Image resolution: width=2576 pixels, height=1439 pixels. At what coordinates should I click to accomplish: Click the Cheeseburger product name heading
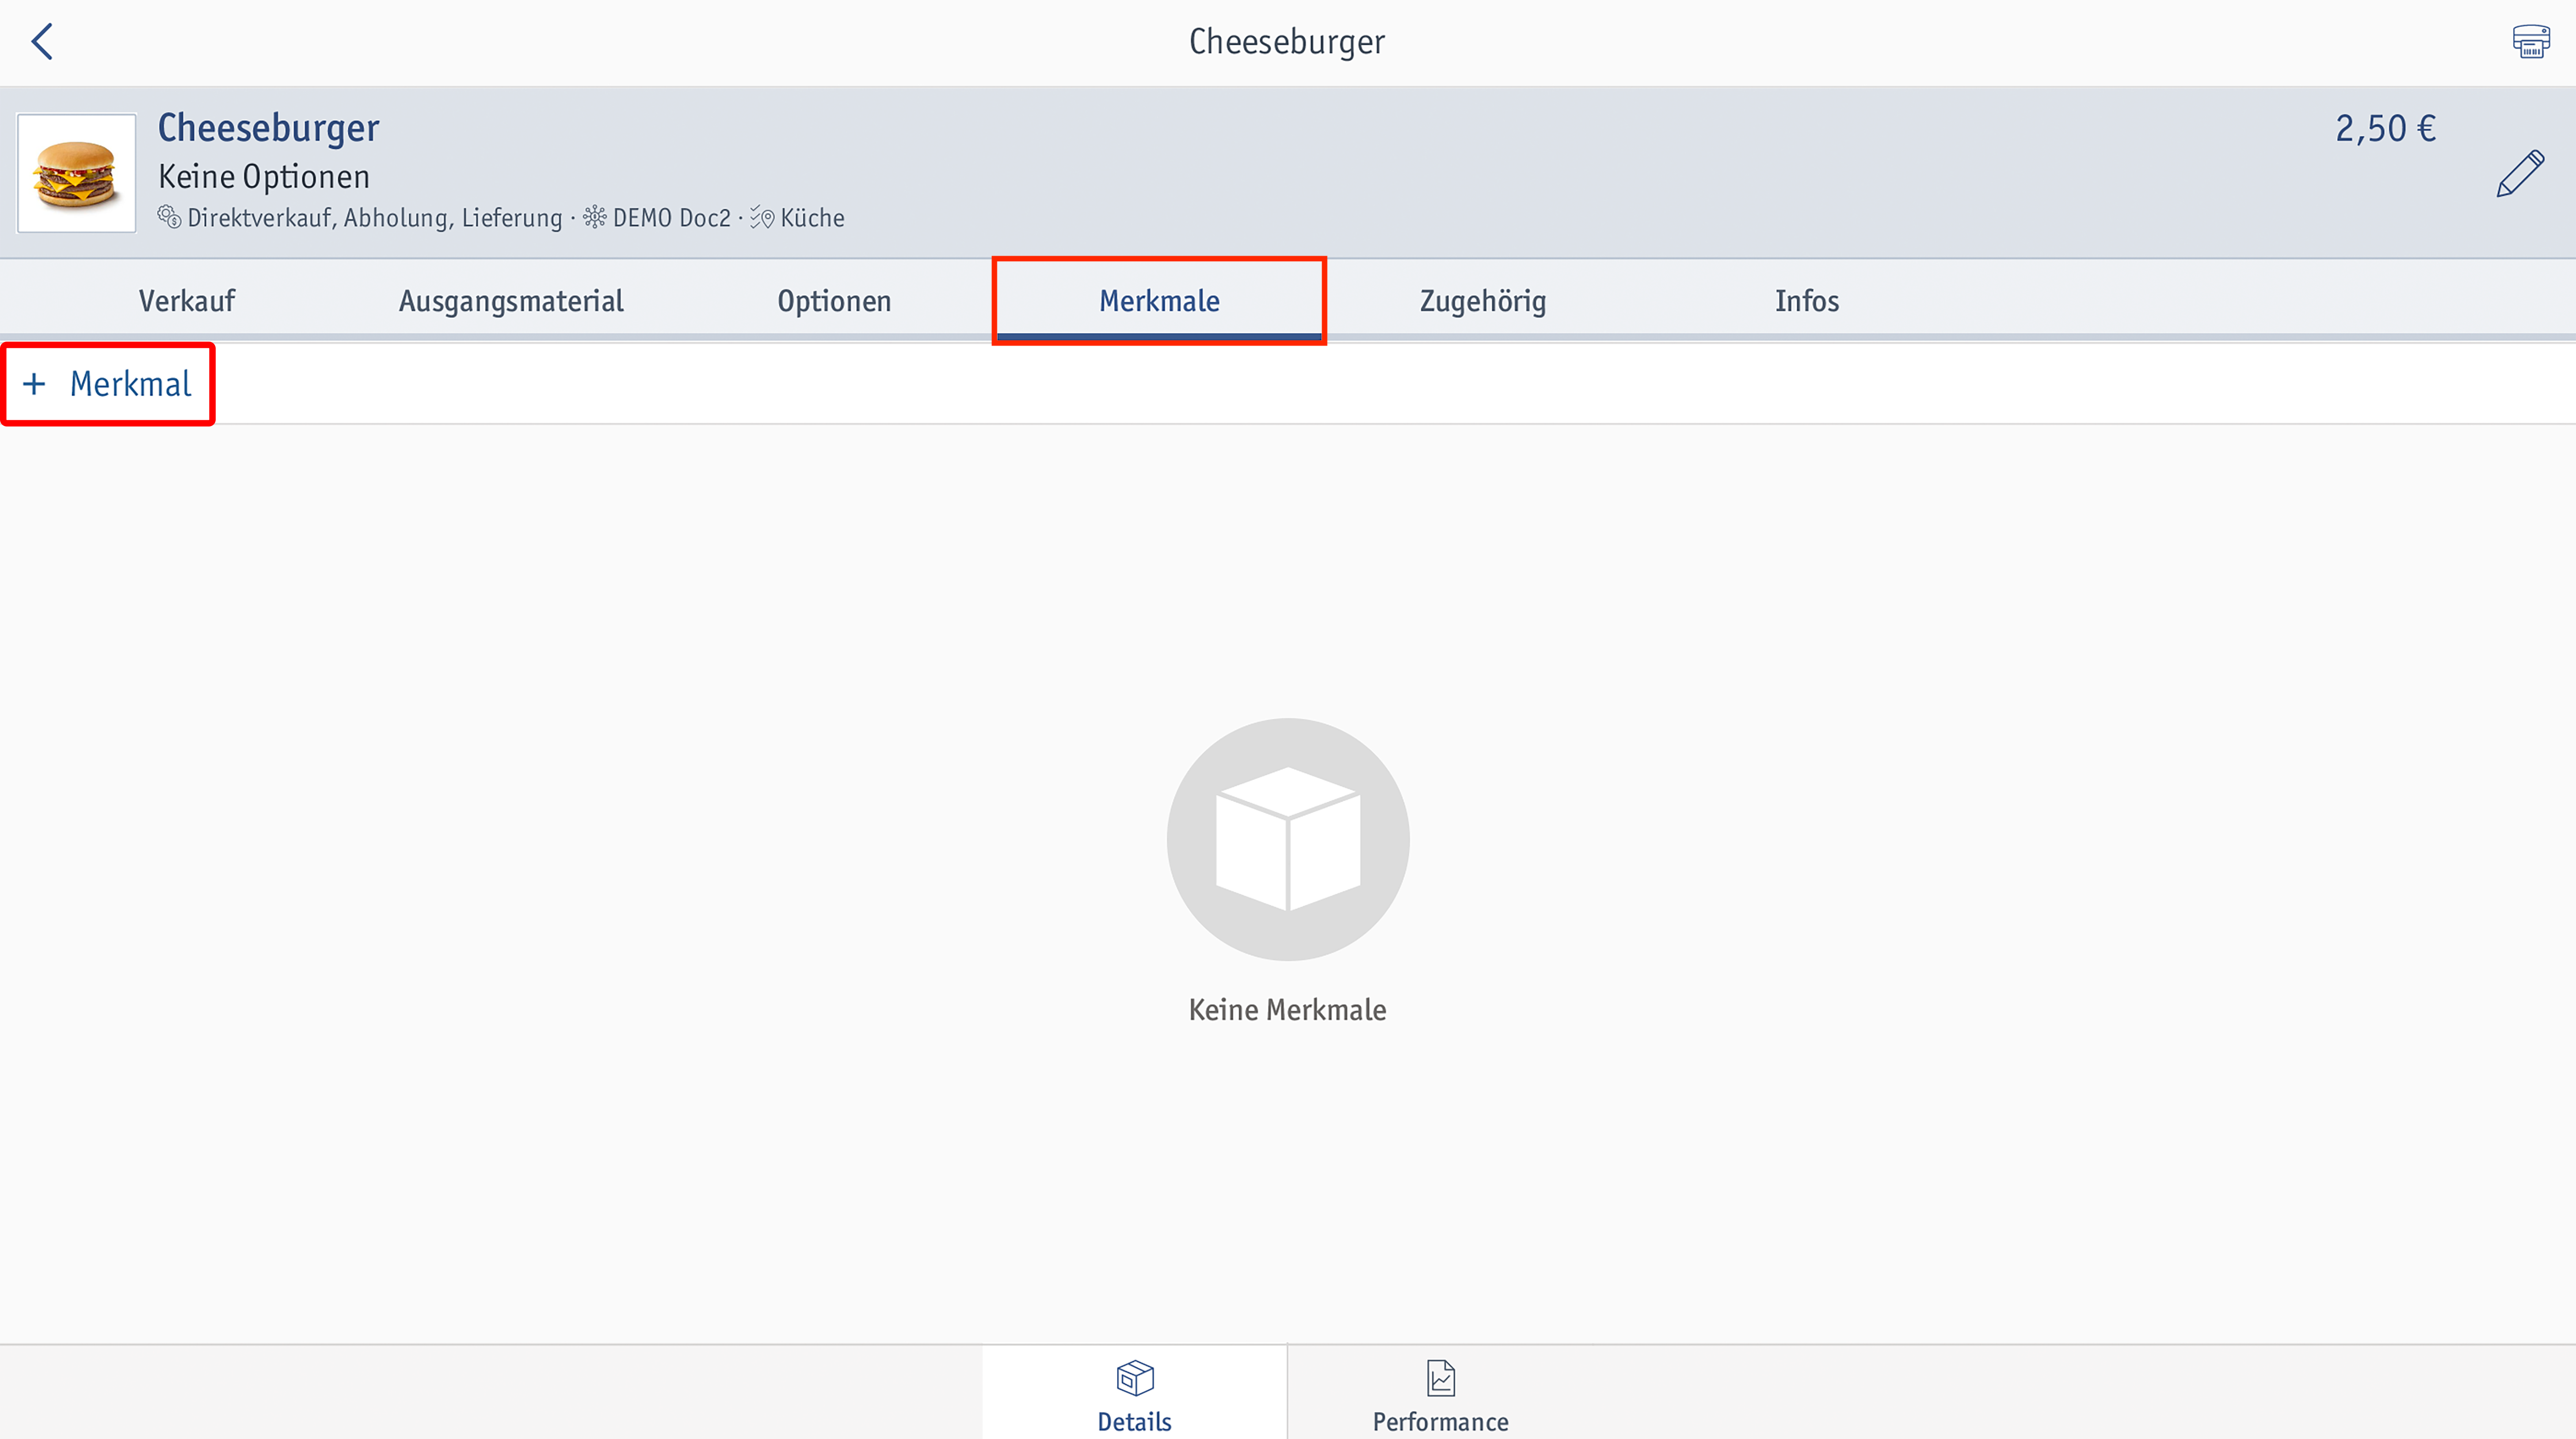coord(269,128)
